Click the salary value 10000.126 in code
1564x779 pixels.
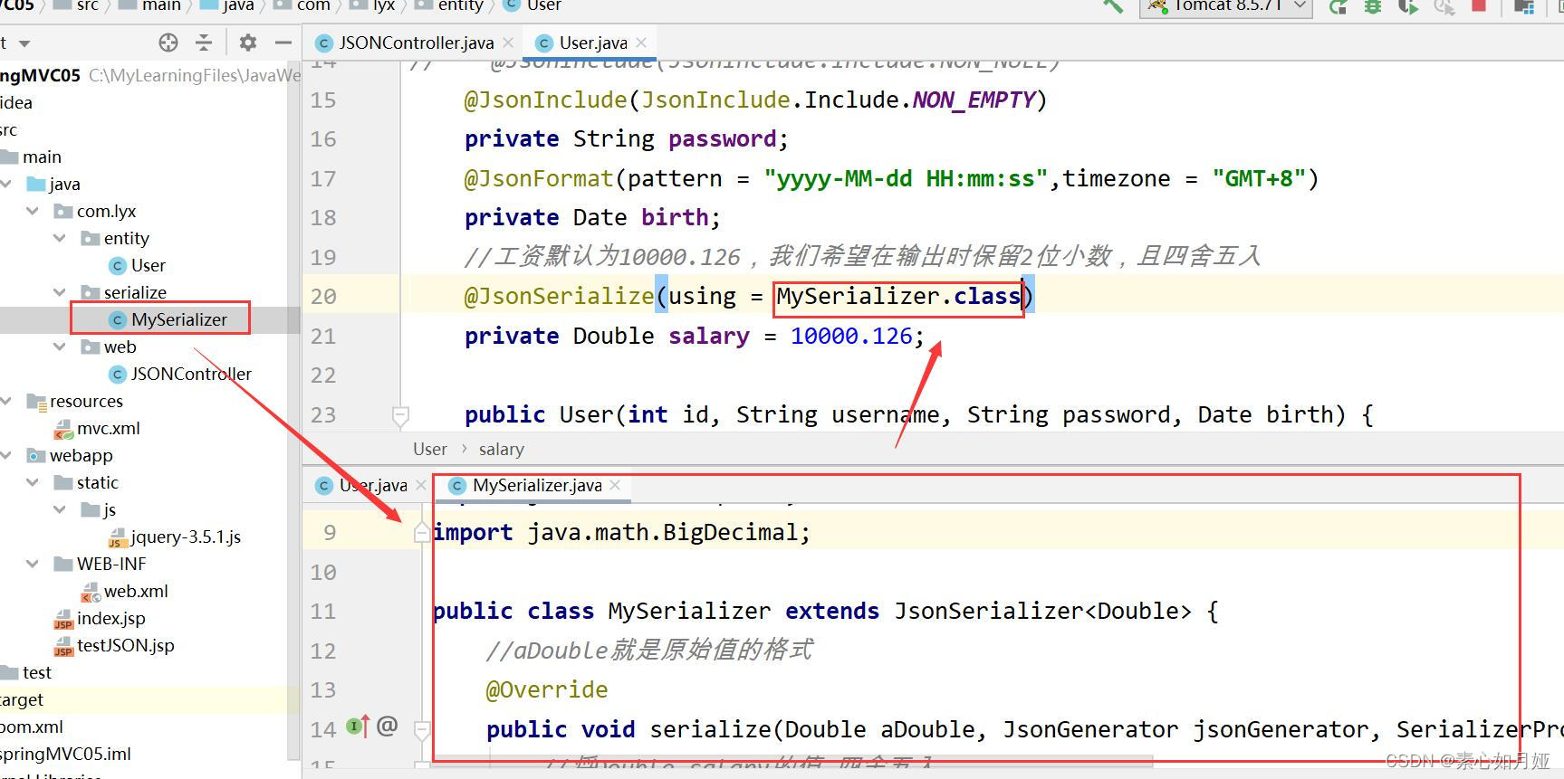[x=851, y=336]
